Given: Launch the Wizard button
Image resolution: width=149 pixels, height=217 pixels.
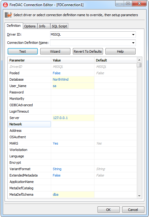Looking at the screenshot, I should point(55,51).
